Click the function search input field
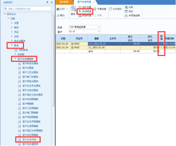This screenshot has width=176, height=146. (28, 9)
